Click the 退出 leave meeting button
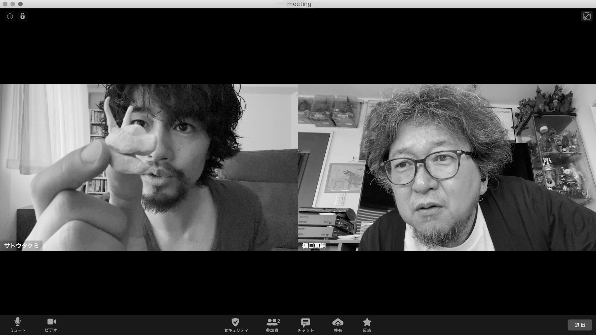The image size is (596, 335). pyautogui.click(x=580, y=325)
